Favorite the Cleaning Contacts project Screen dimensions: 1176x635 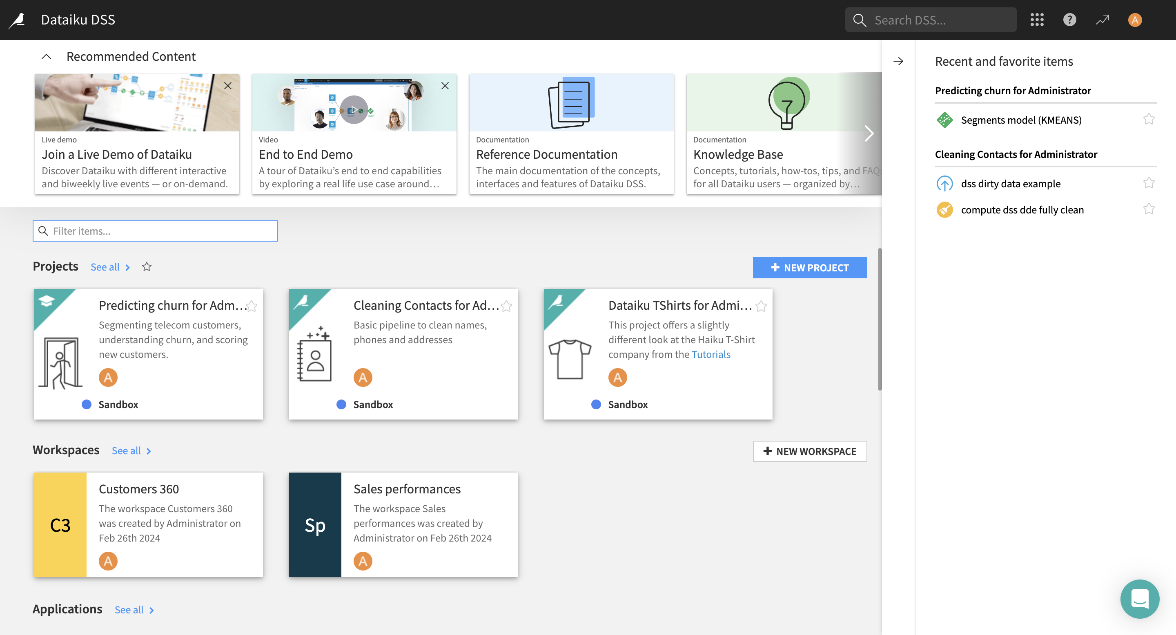point(506,306)
